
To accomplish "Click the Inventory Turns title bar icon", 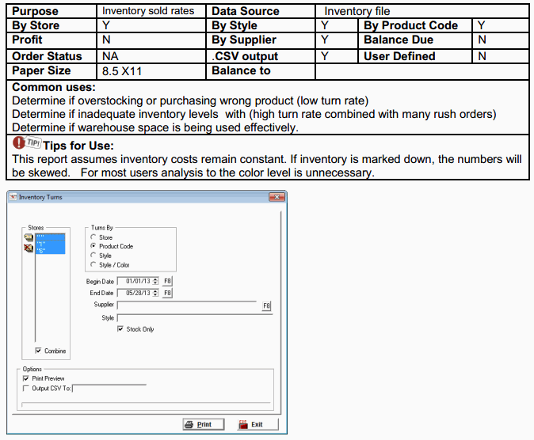I will (13, 197).
